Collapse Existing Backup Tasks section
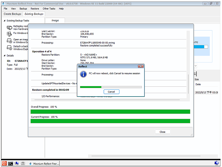This screenshot has height=167, width=222. (4, 20)
